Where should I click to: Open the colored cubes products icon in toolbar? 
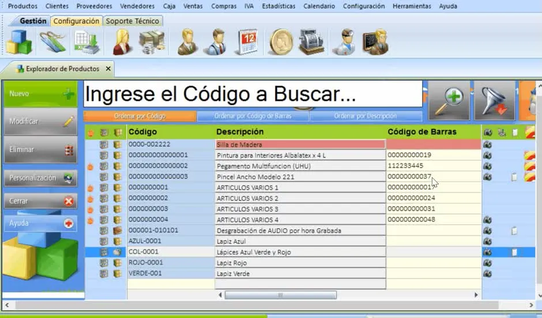click(x=18, y=42)
